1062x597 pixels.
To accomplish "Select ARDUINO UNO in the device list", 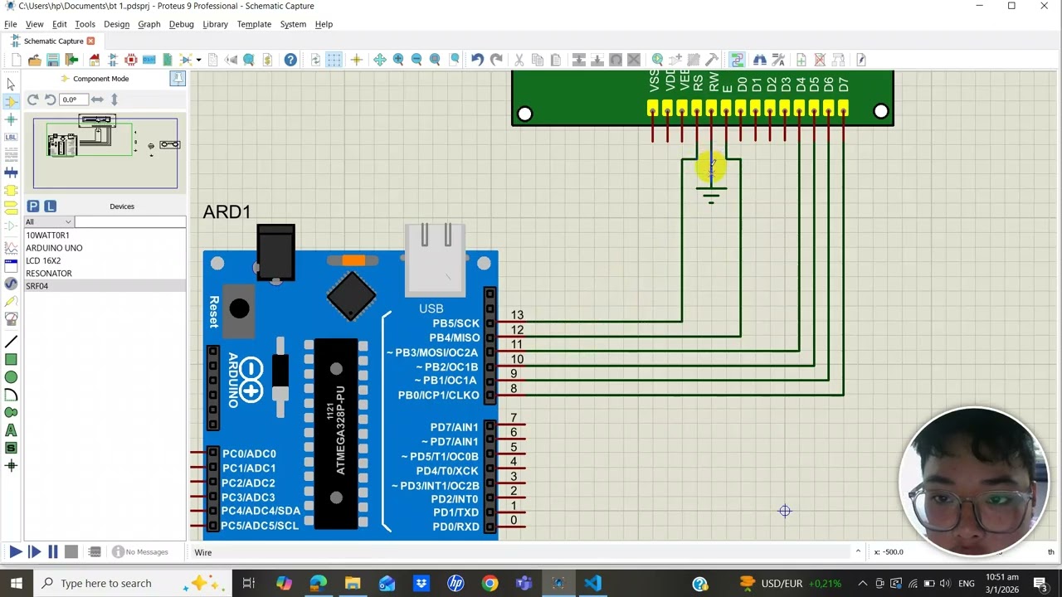I will tap(105, 248).
